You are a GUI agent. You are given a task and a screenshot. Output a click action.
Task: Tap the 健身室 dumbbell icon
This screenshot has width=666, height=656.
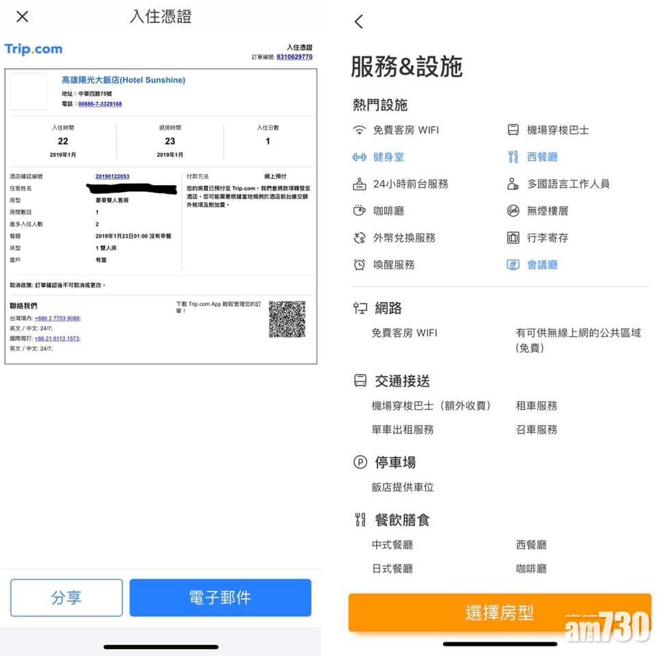coord(360,157)
